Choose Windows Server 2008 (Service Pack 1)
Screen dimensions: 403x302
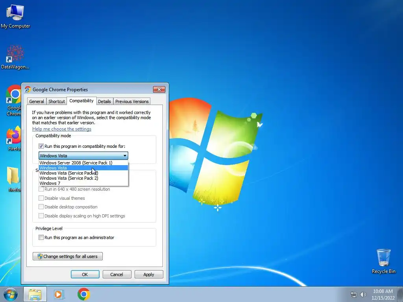point(83,163)
